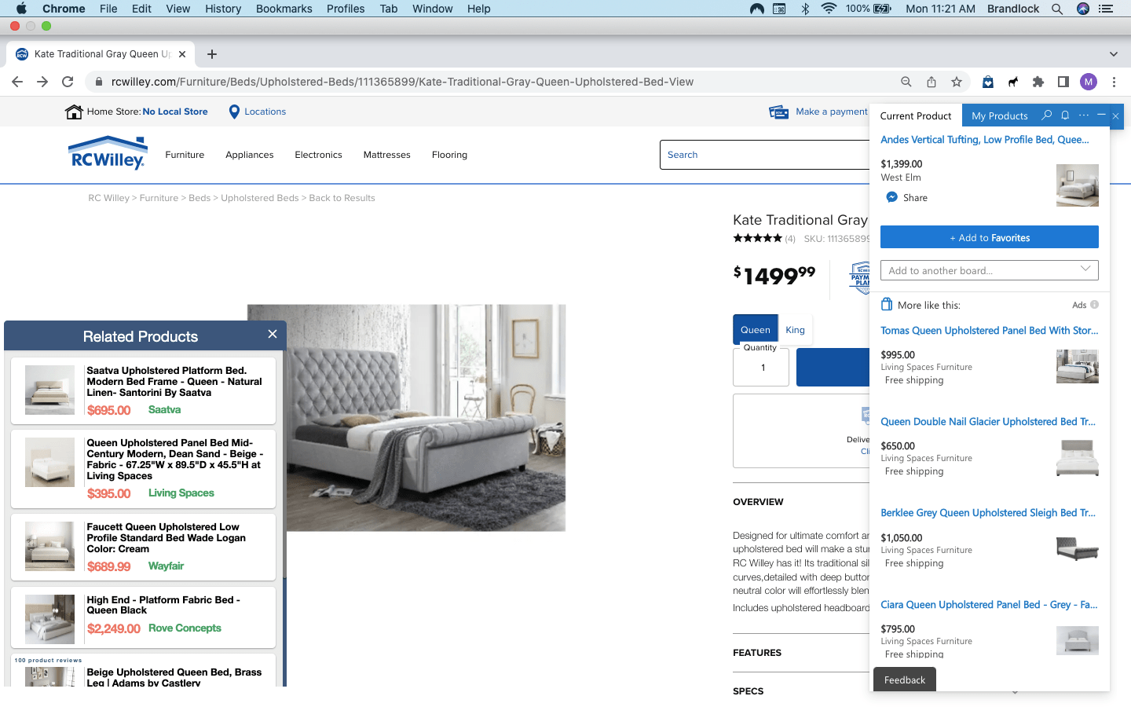Screen dimensions: 1131x707
Task: Click the blue shopping bag extension icon
Action: coord(987,81)
